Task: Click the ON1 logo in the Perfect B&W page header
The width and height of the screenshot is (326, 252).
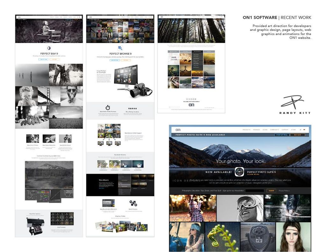Action: [19, 17]
